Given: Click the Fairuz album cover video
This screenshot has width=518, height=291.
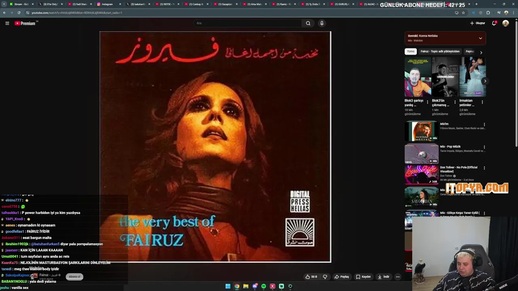Looking at the screenshot, I should click(x=215, y=147).
